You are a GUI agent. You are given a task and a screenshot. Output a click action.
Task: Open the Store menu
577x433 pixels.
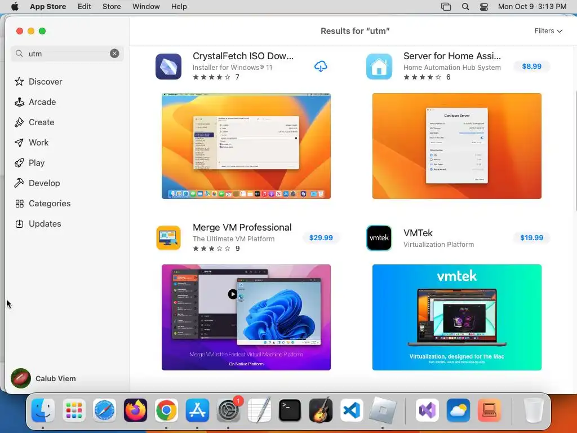coord(112,7)
